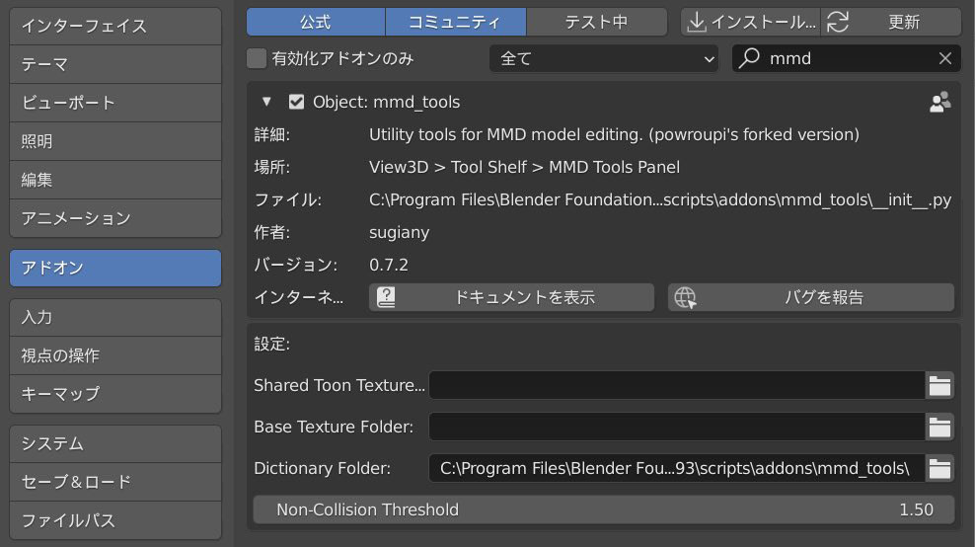Open the 照明 preferences tab
The width and height of the screenshot is (975, 547).
point(115,141)
